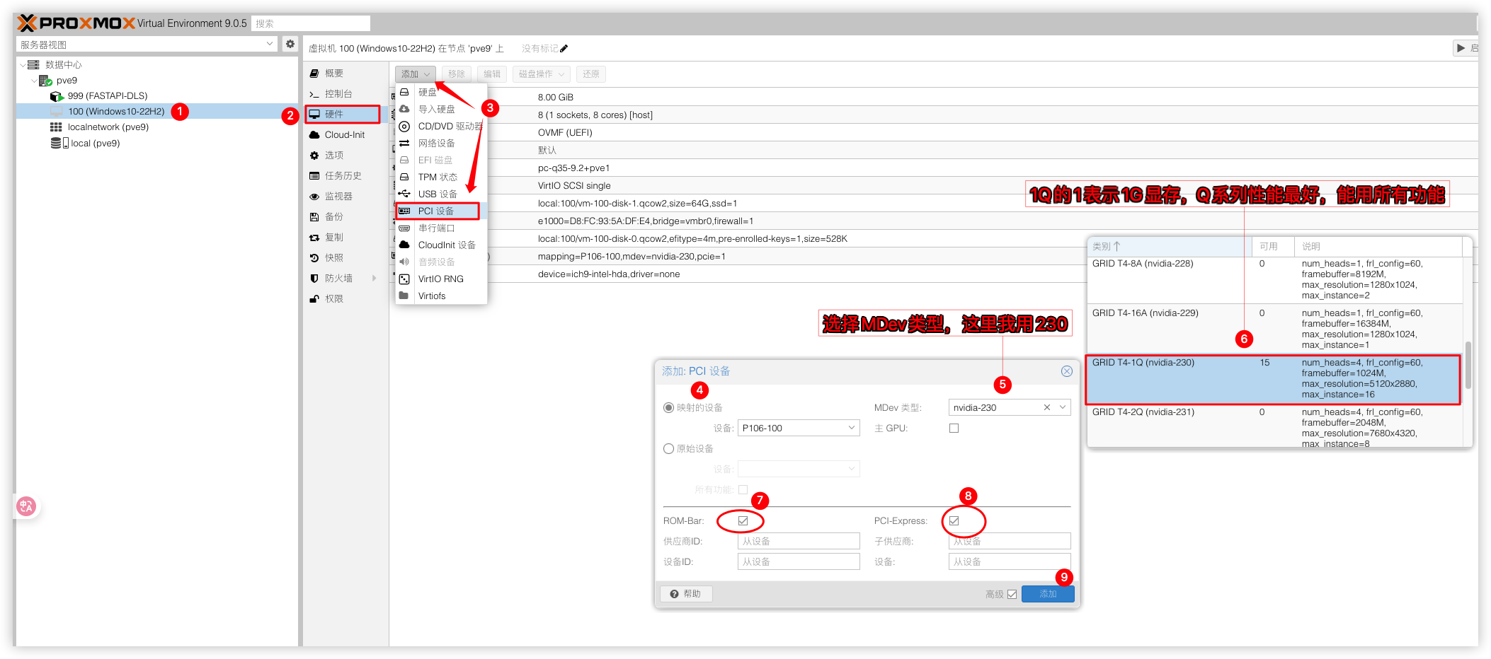This screenshot has width=1491, height=659.
Task: Toggle the 所有功能 checkbox
Action: [x=743, y=489]
